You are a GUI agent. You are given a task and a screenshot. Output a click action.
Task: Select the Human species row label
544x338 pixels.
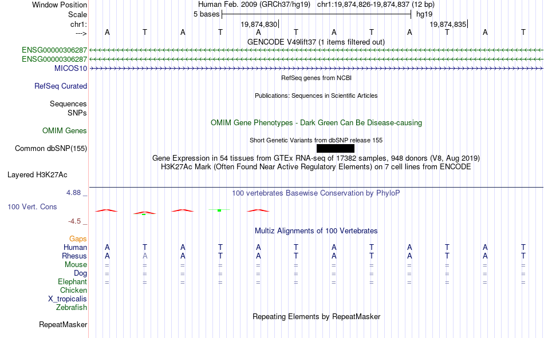point(75,247)
